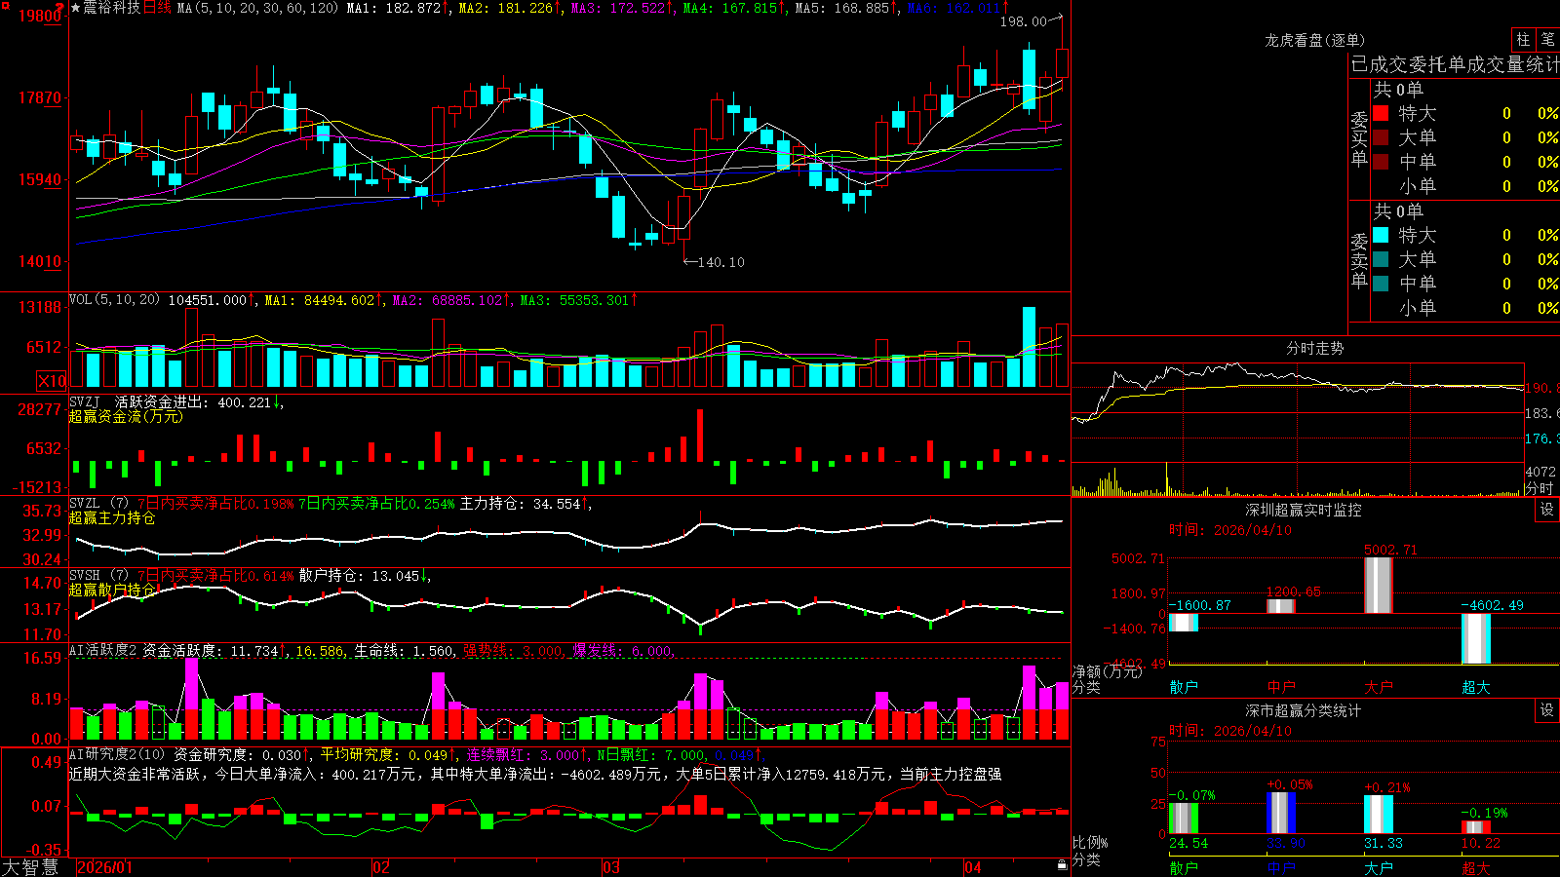Viewport: 1560px width, 877px height.
Task: Click the 10.22 超大 ratio bar
Action: [x=1476, y=827]
